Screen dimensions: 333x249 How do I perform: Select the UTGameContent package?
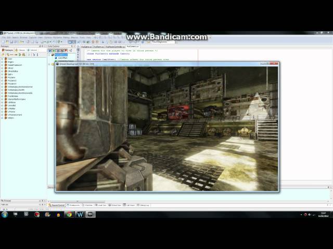coord(15,115)
